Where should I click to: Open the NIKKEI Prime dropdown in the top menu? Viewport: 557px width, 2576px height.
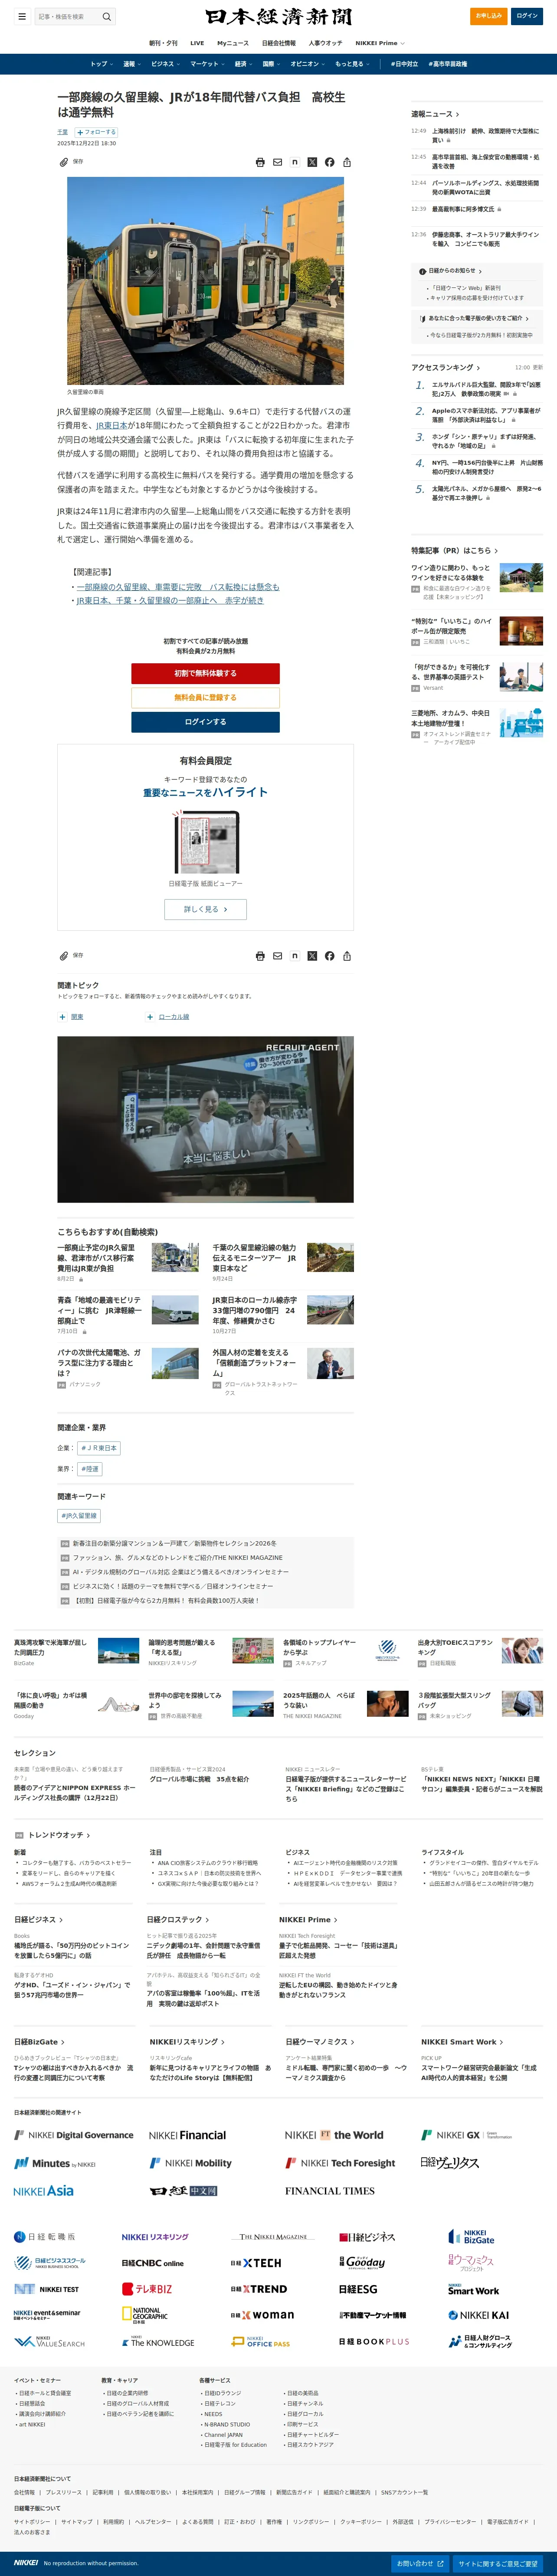380,43
